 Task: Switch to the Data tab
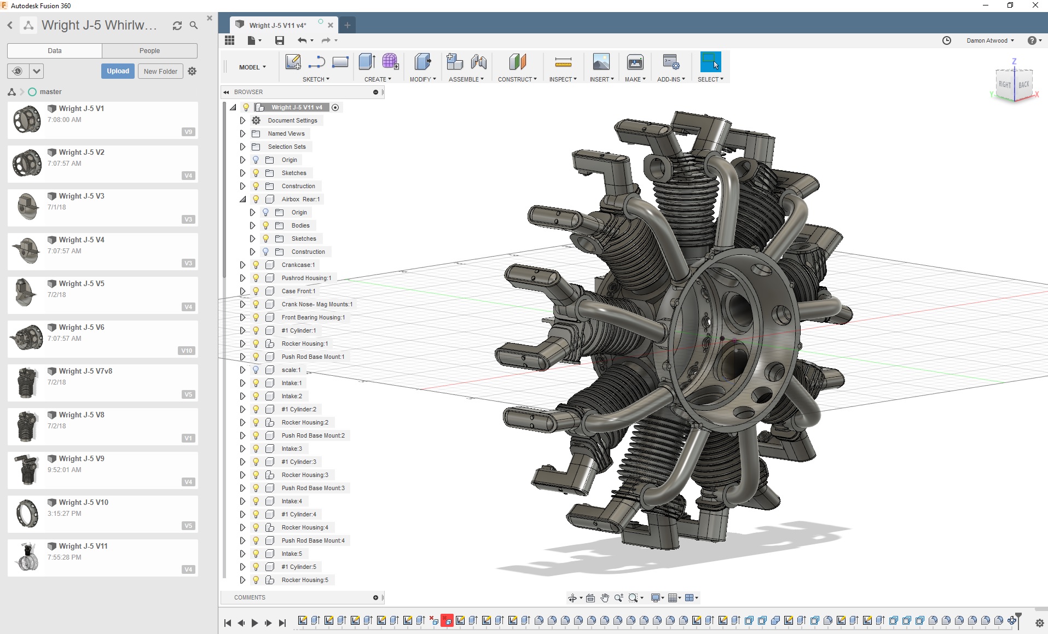[55, 51]
